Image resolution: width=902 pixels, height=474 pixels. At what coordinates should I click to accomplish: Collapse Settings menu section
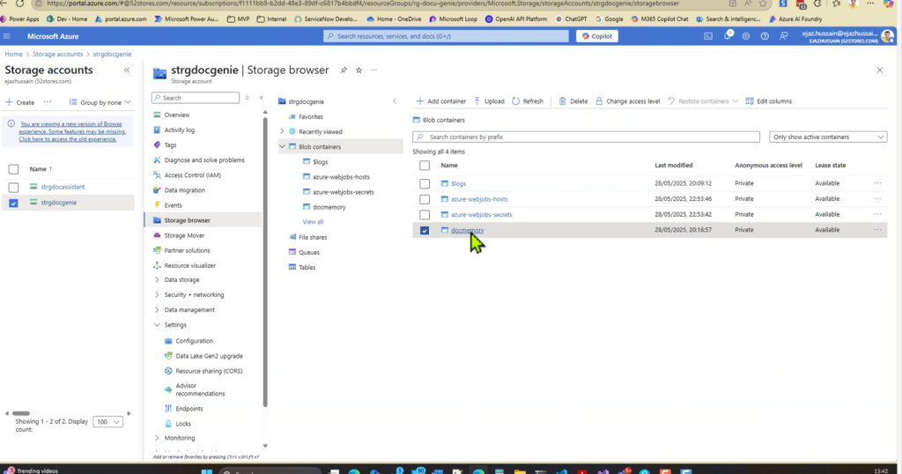pyautogui.click(x=157, y=325)
